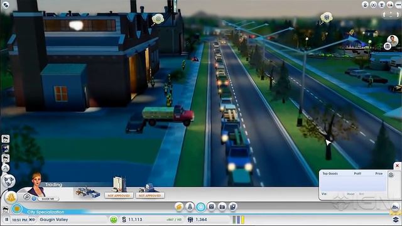
Task: Click the Profit column header
Action: [357, 174]
